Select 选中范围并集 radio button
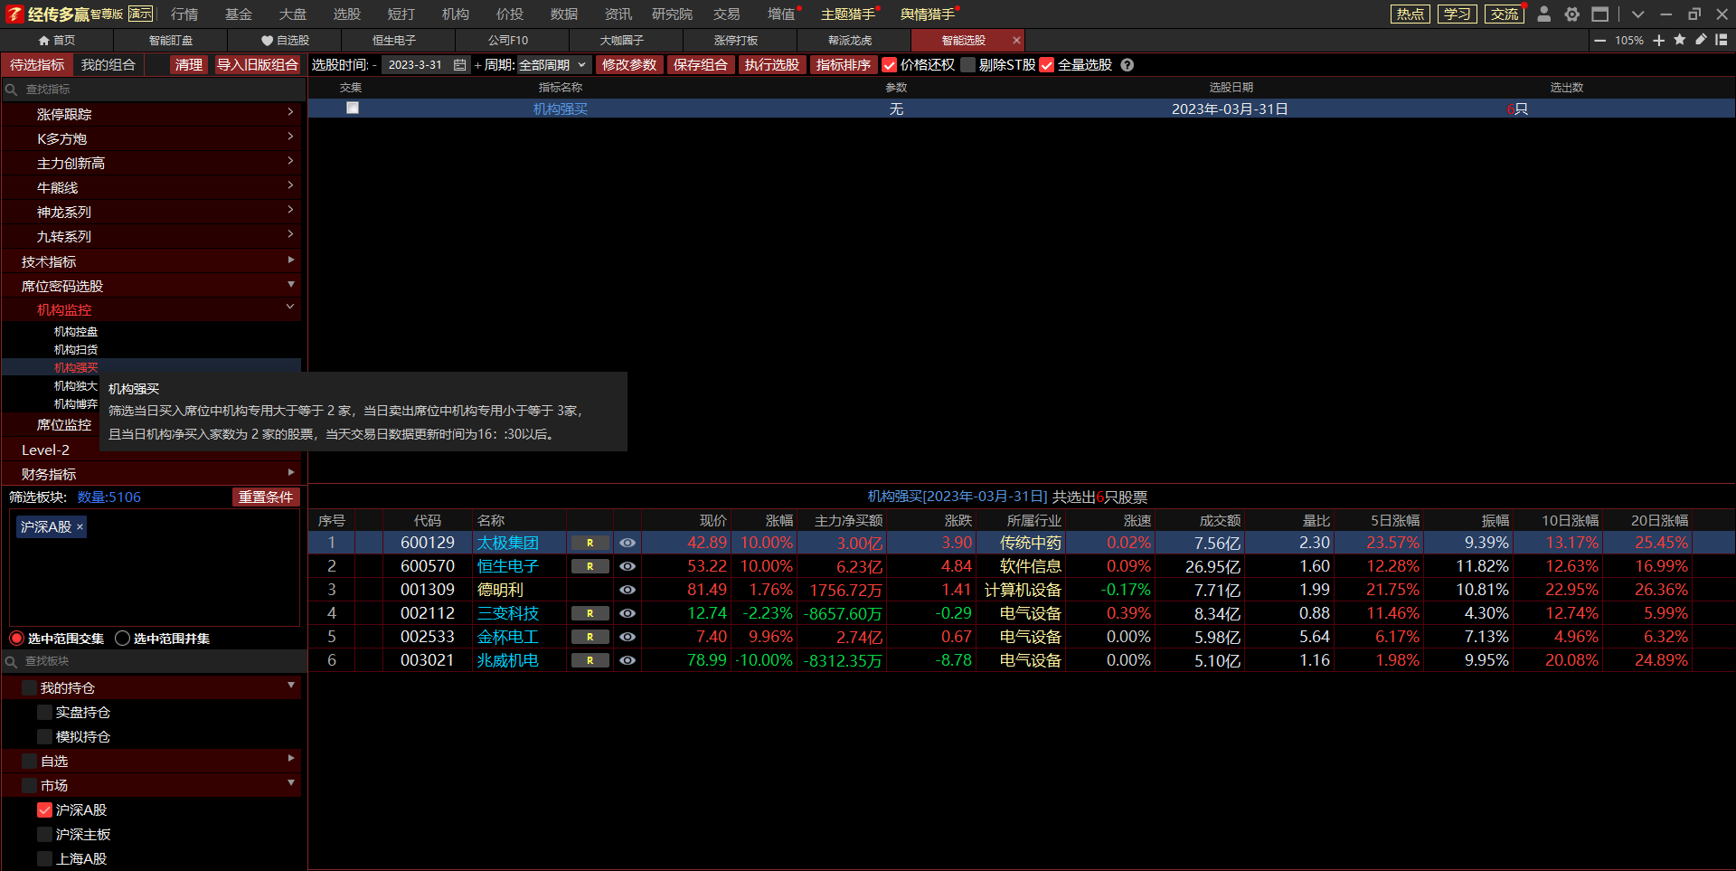Viewport: 1736px width, 871px height. click(x=123, y=639)
